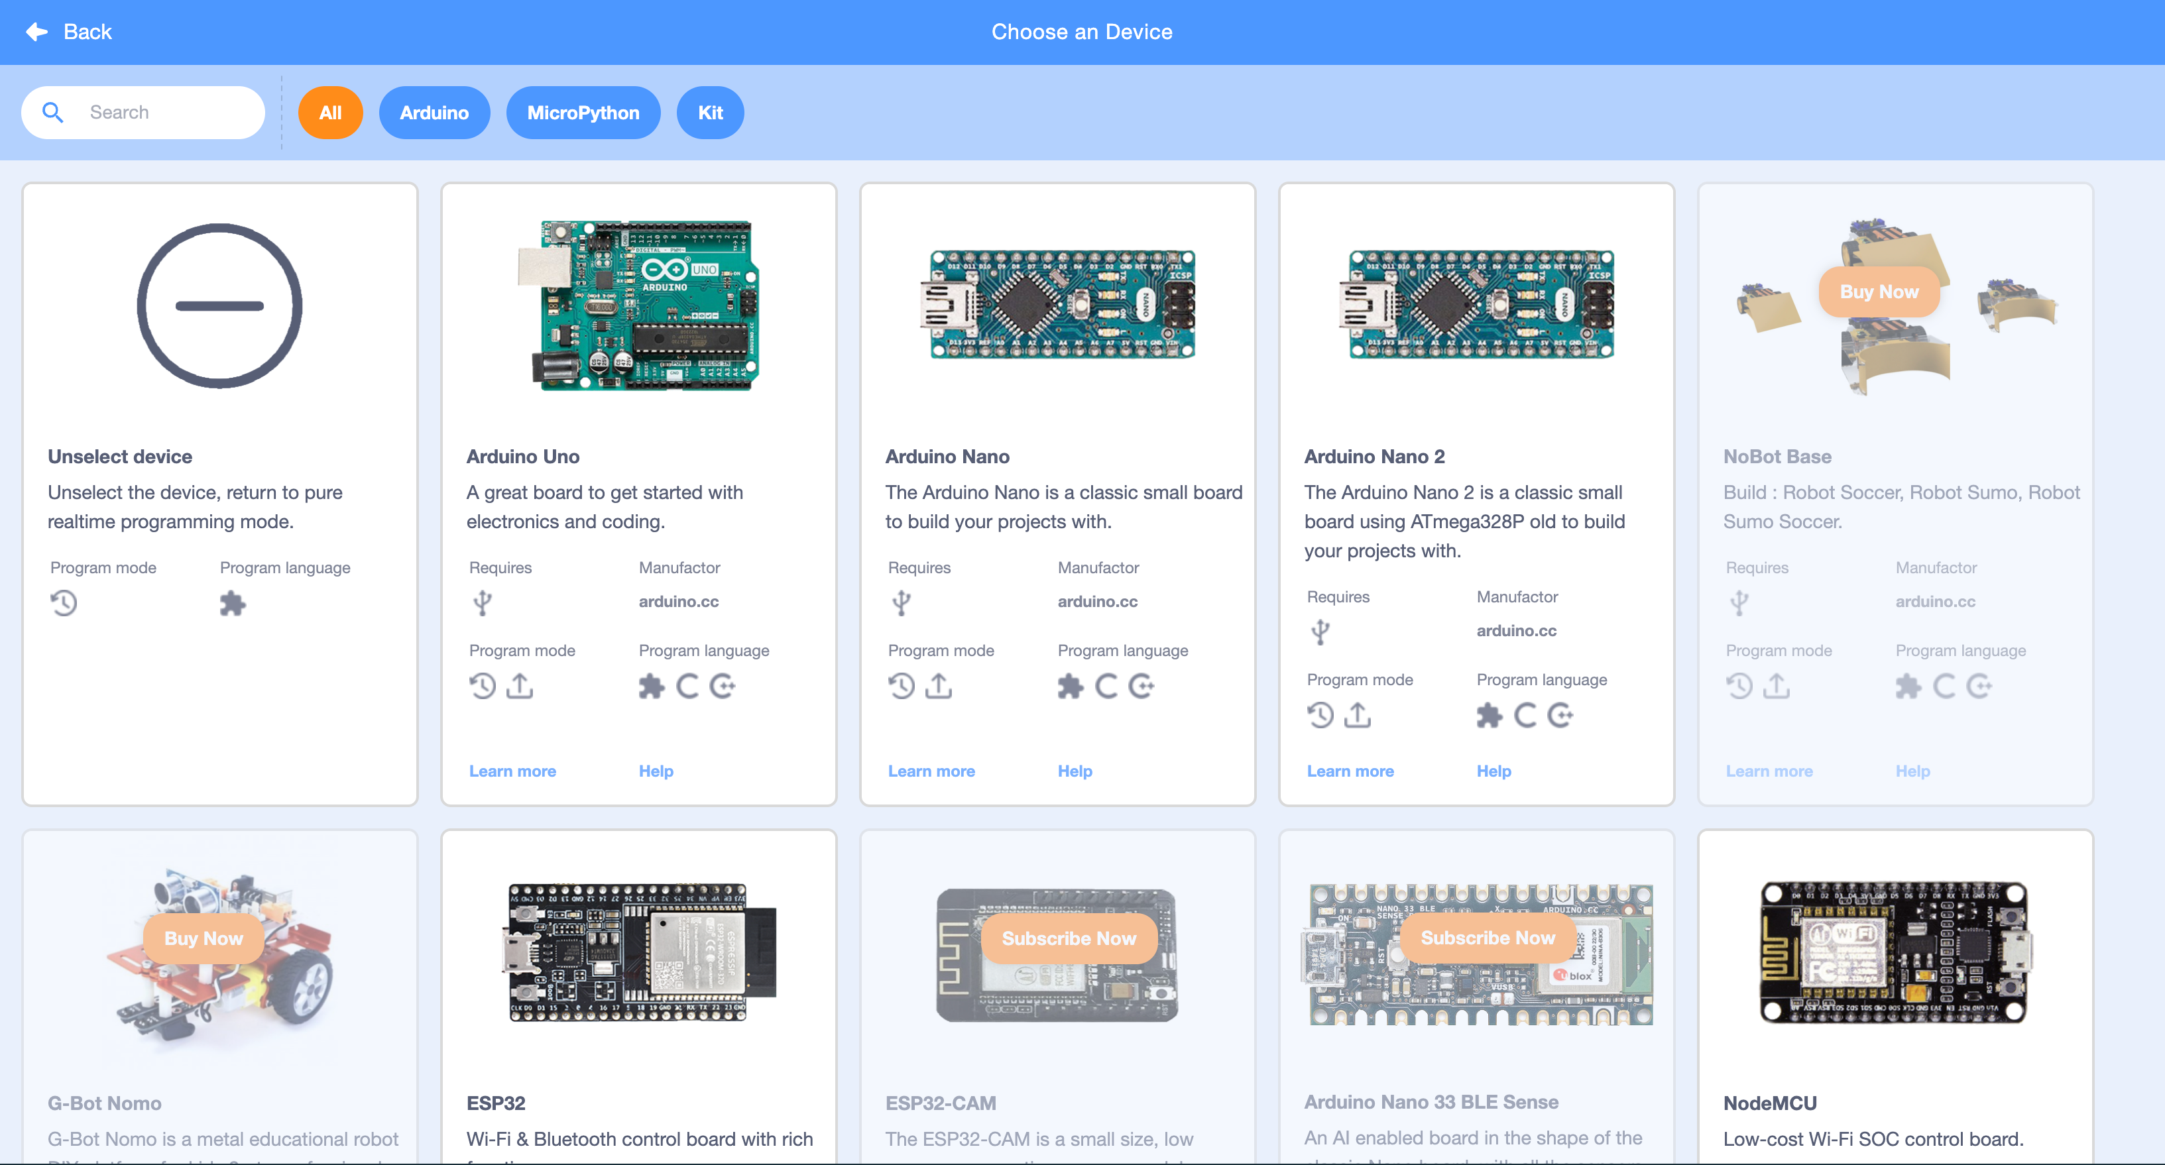
Task: Select the Arduino Nano 2 board image
Action: click(1477, 304)
